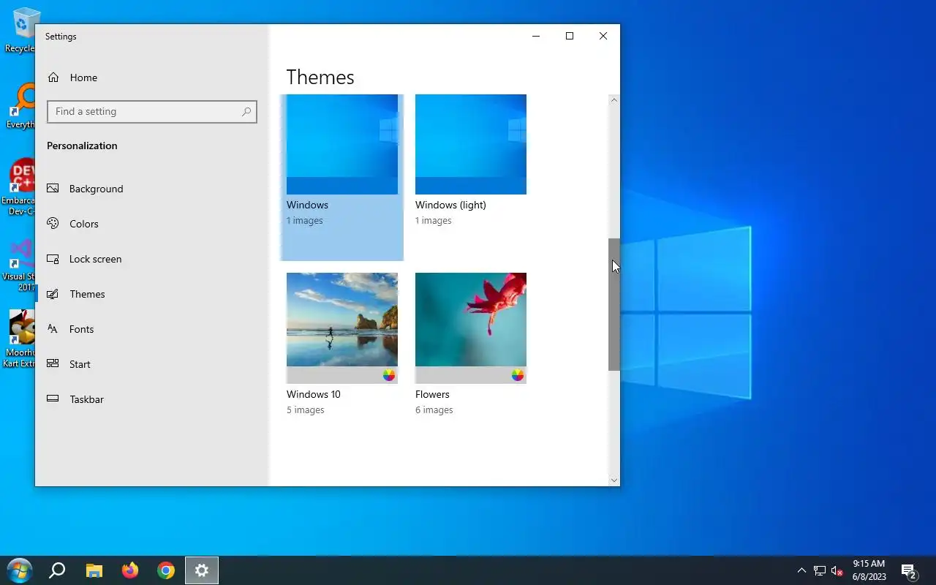936x585 pixels.
Task: Click the scroll up arrow of Themes list
Action: click(x=614, y=99)
